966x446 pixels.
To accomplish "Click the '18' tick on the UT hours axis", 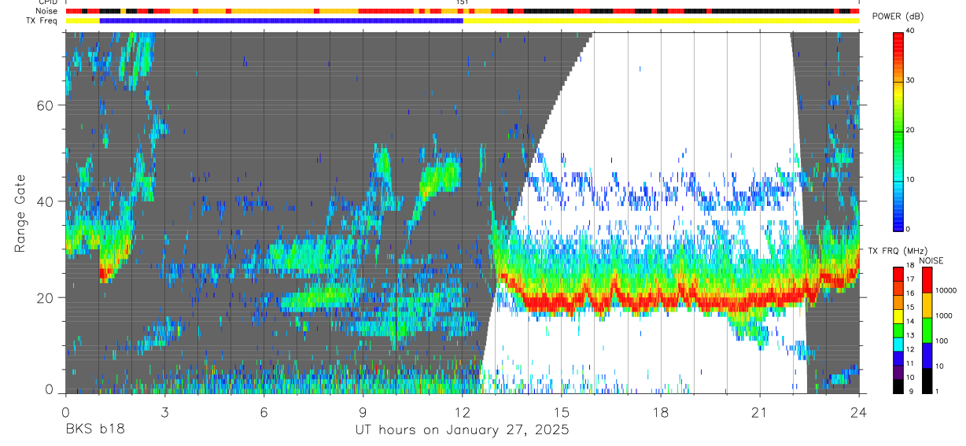I will [661, 412].
